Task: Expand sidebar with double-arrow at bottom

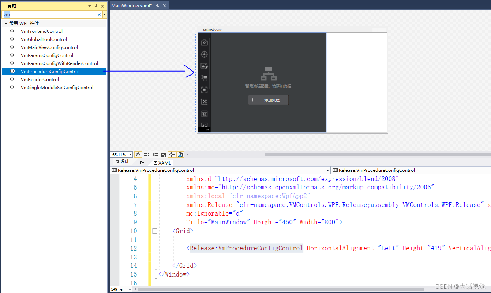Action: pyautogui.click(x=207, y=130)
